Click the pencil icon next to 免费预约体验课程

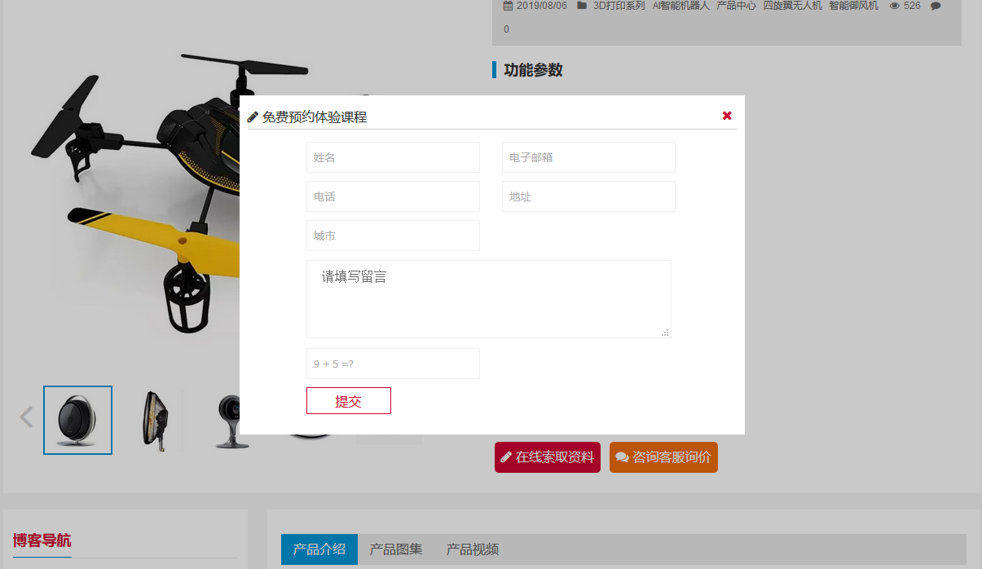(x=252, y=116)
